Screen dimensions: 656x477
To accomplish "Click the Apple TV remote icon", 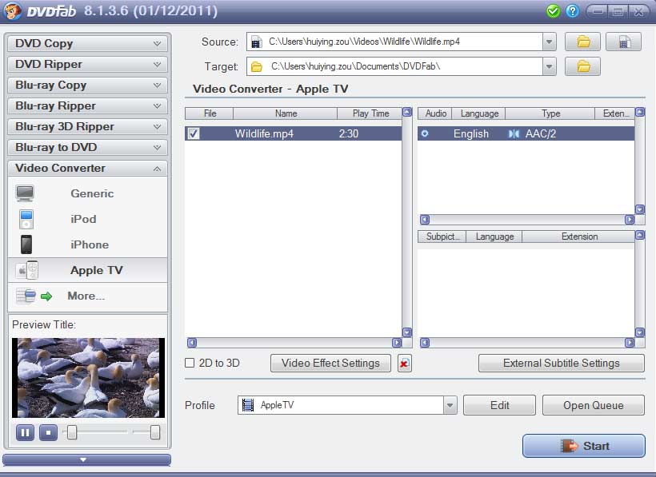I will 27,270.
